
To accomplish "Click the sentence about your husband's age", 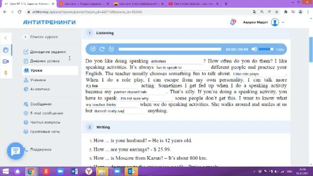I will tap(142, 140).
